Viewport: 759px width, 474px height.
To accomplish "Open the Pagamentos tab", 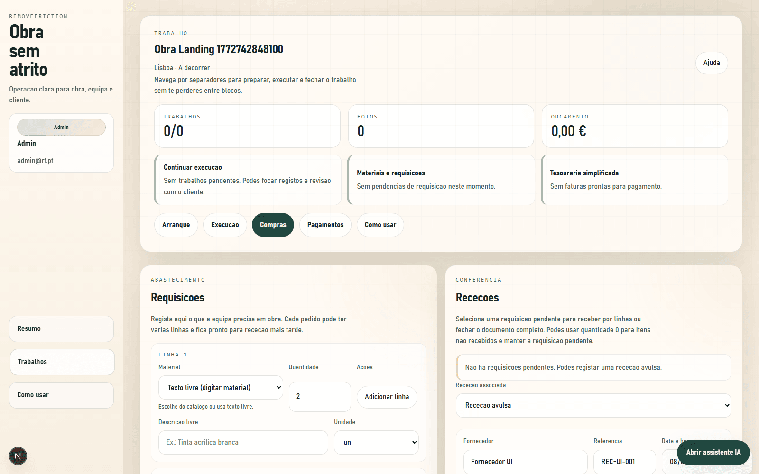I will 325,225.
